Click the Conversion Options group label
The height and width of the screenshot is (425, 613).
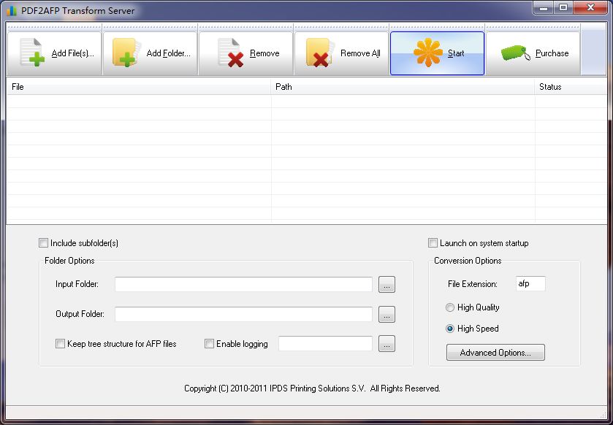coord(468,261)
